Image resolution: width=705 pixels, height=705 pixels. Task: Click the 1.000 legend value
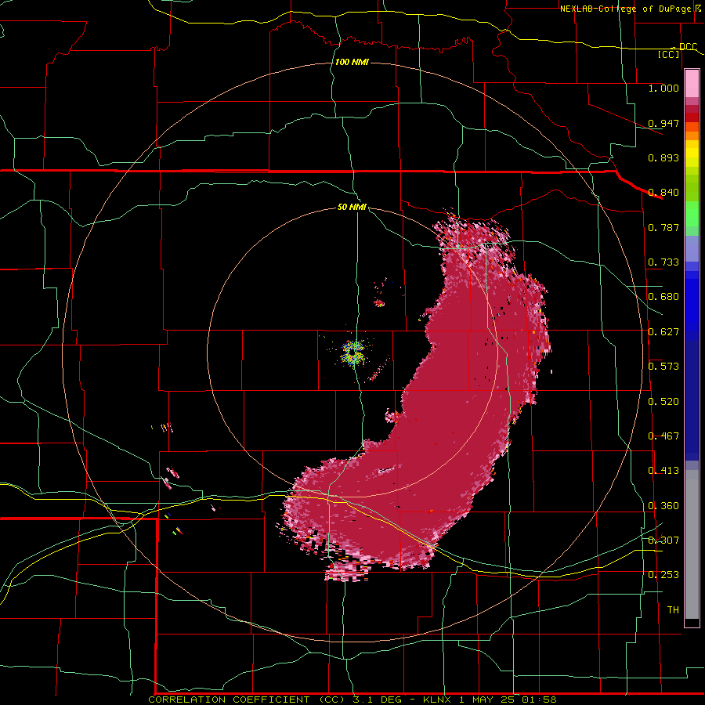click(x=663, y=88)
